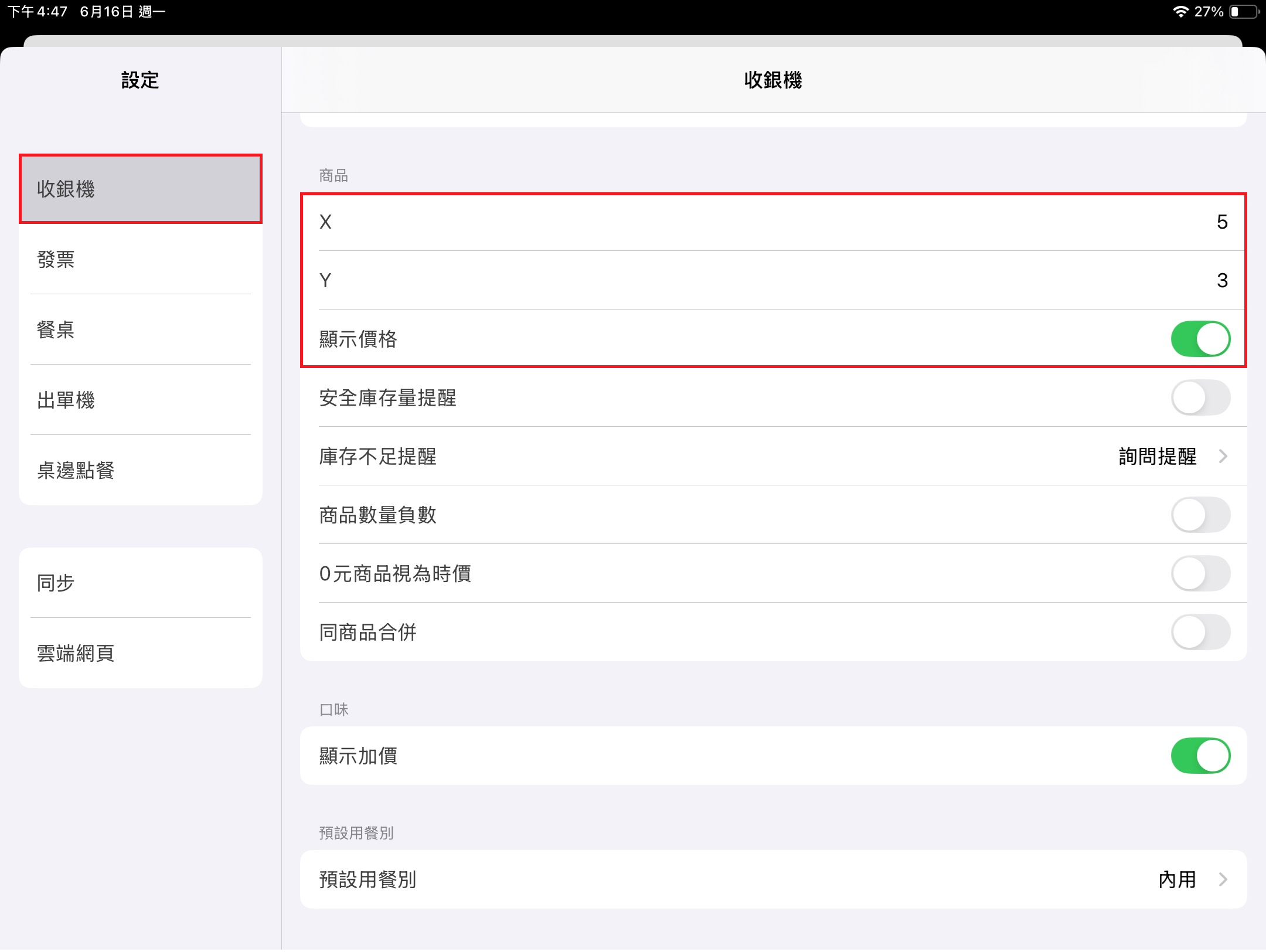1266x952 pixels.
Task: Go to 出單機 settings
Action: (x=141, y=400)
